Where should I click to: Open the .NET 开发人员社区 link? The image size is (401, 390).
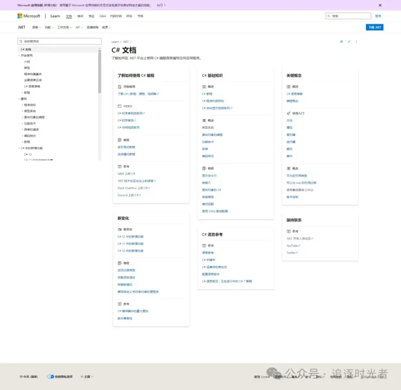[x=300, y=238]
